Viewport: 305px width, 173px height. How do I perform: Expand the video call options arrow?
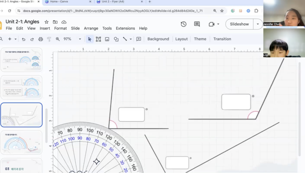(x=218, y=24)
